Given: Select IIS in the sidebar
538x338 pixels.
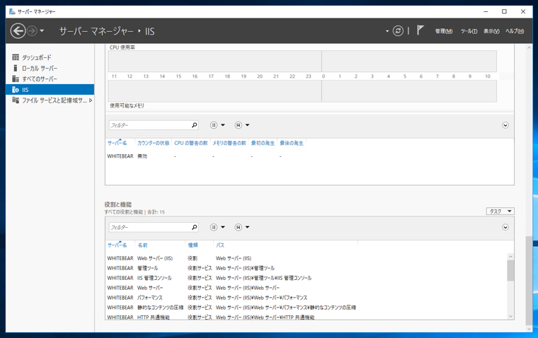Looking at the screenshot, I should [50, 90].
